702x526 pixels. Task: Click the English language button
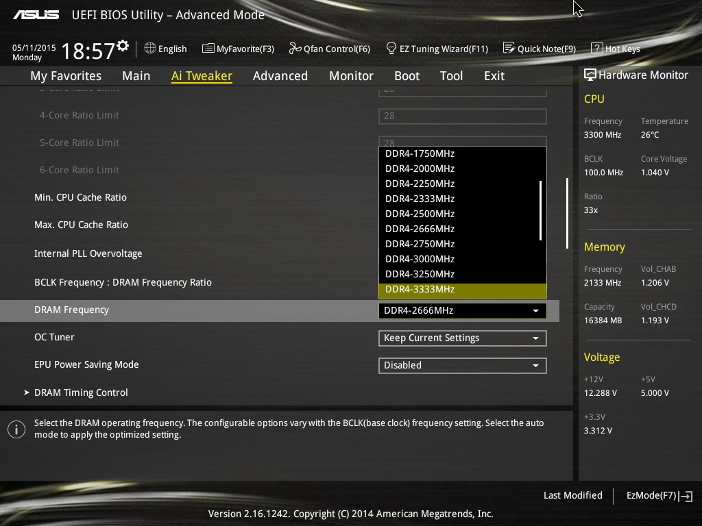[166, 49]
